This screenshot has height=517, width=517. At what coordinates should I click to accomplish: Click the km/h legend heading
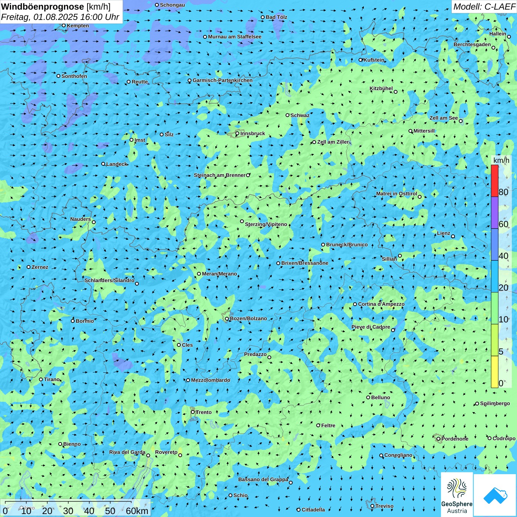(x=501, y=160)
